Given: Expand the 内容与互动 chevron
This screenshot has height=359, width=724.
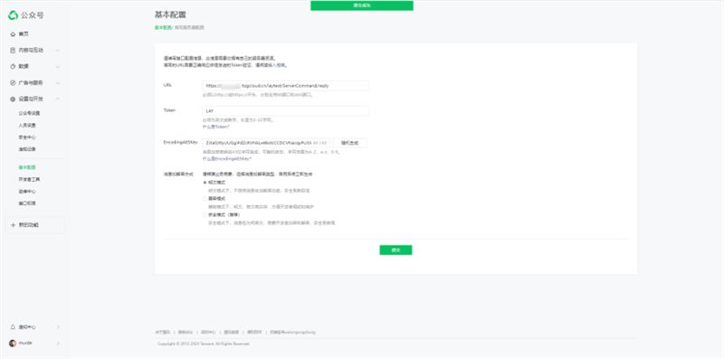Looking at the screenshot, I should (58, 51).
